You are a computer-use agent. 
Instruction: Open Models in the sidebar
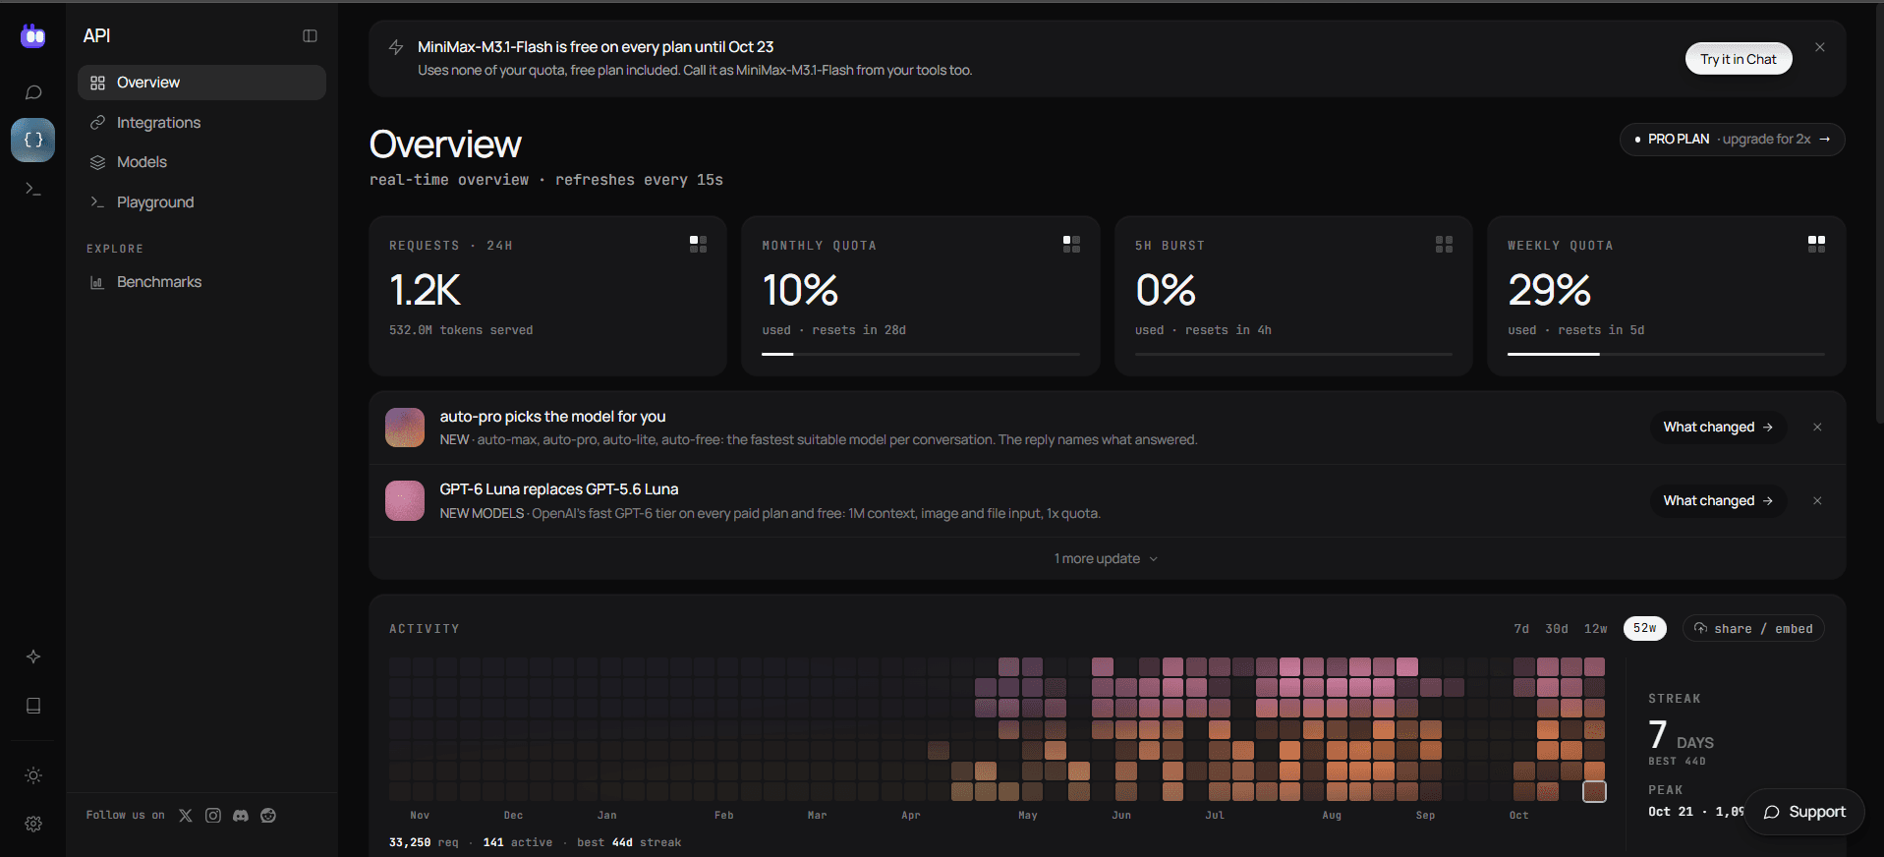tap(201, 162)
